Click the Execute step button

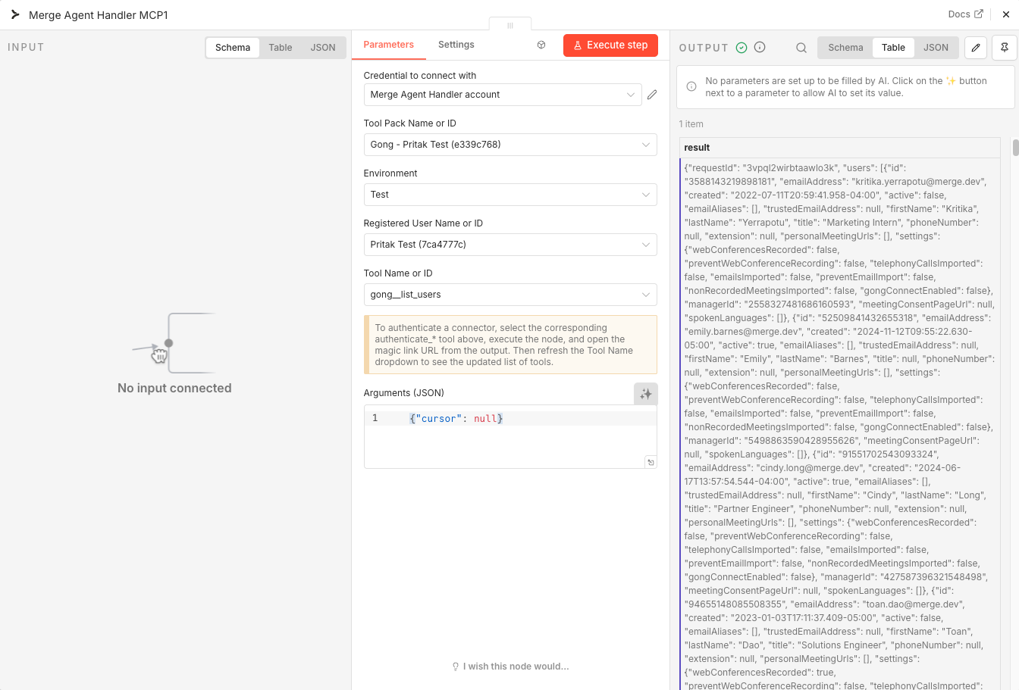click(610, 45)
